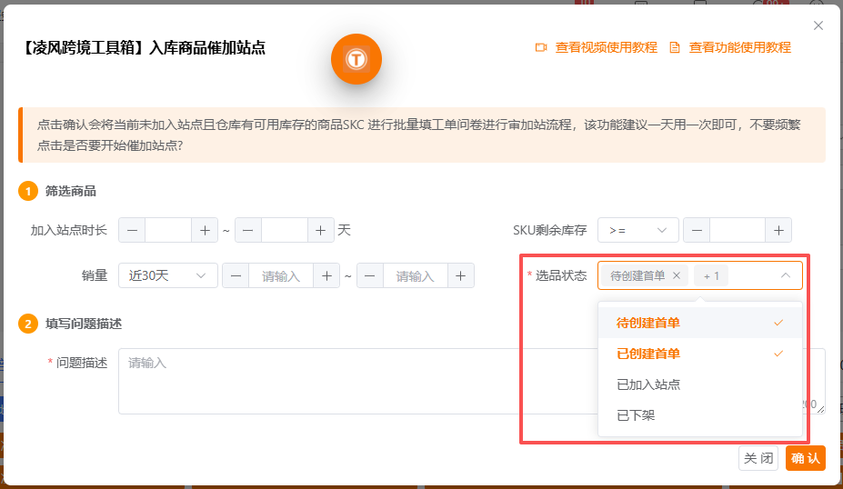
Task: Click the 加入站点时长 label
Action: [x=69, y=231]
